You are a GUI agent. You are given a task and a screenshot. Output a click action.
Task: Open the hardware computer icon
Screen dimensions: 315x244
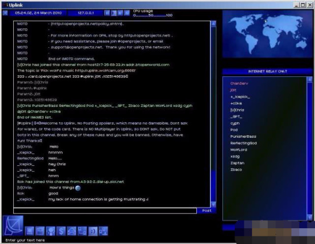pyautogui.click(x=30, y=231)
